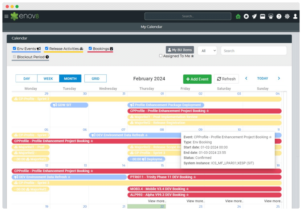Click the Favorites star icon

246,16
